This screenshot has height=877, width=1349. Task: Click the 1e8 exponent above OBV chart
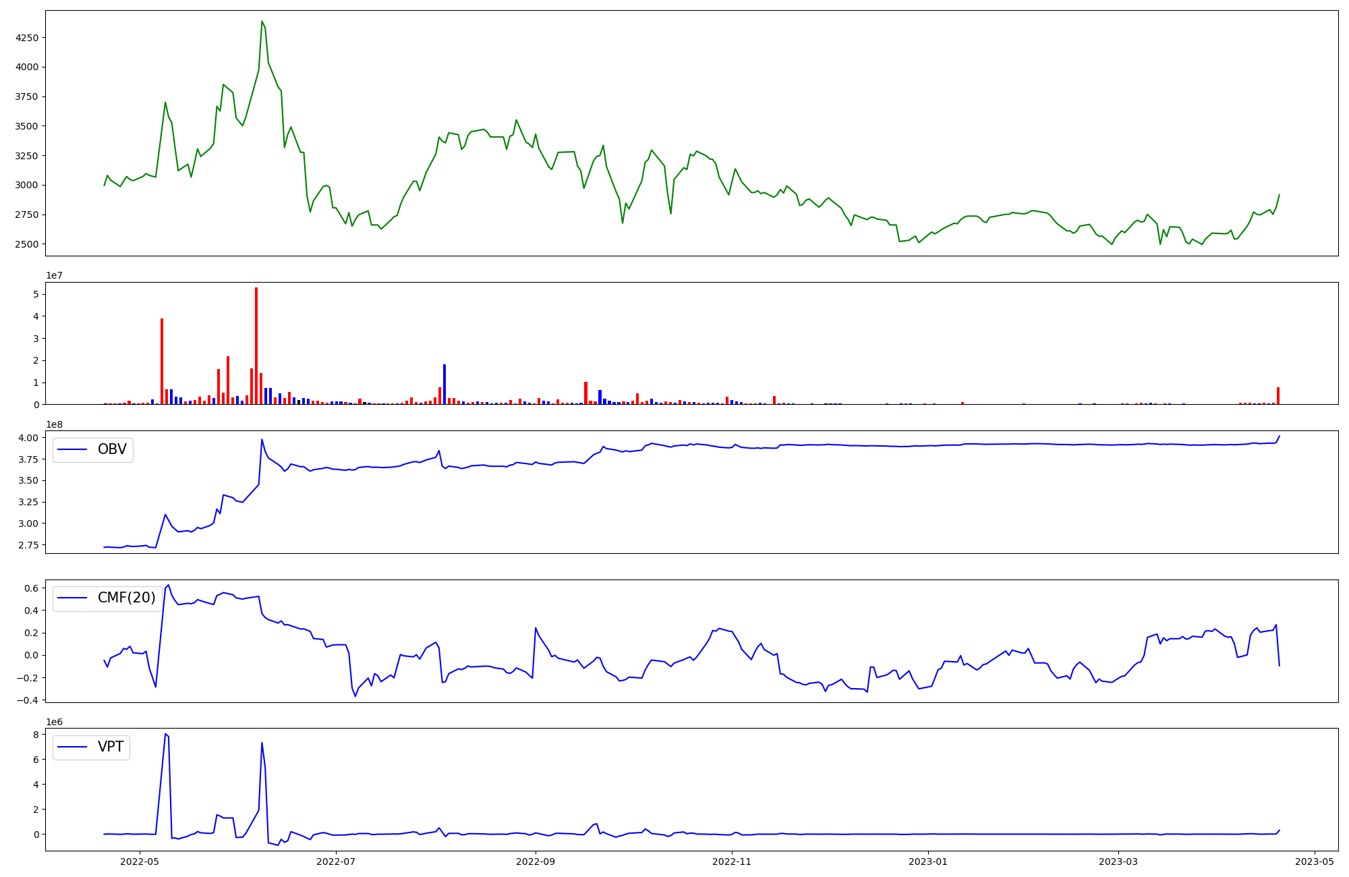pyautogui.click(x=55, y=424)
